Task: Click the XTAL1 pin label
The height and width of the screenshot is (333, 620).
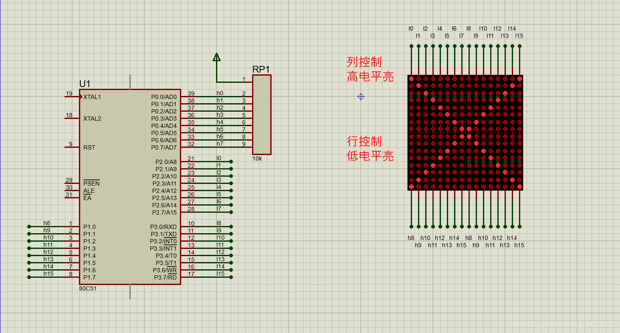Action: coord(92,97)
